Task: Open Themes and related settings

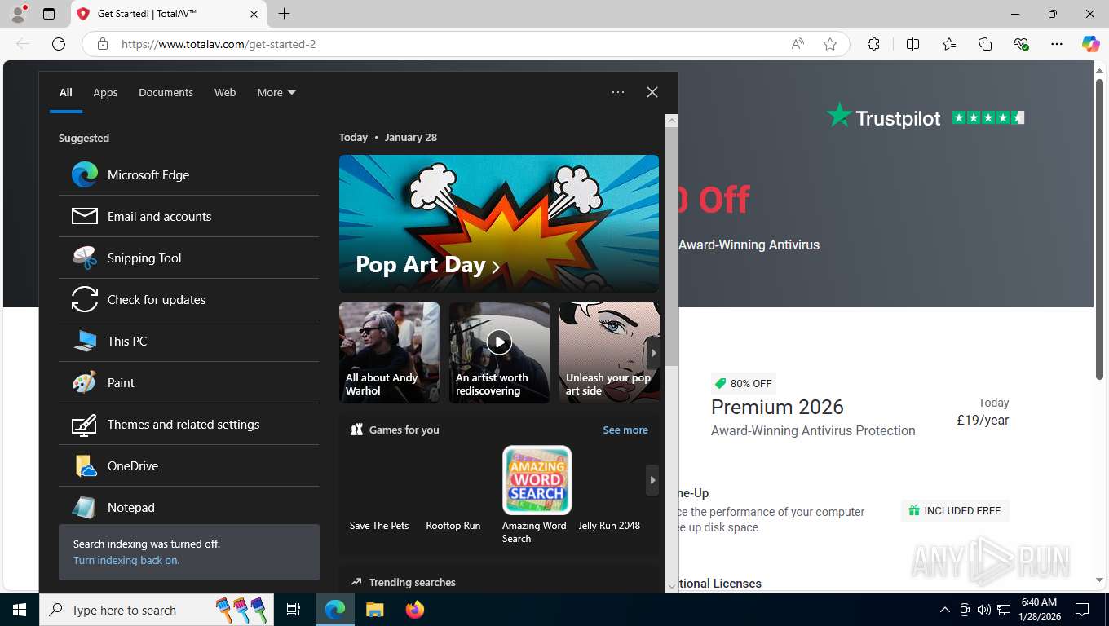Action: pos(188,424)
